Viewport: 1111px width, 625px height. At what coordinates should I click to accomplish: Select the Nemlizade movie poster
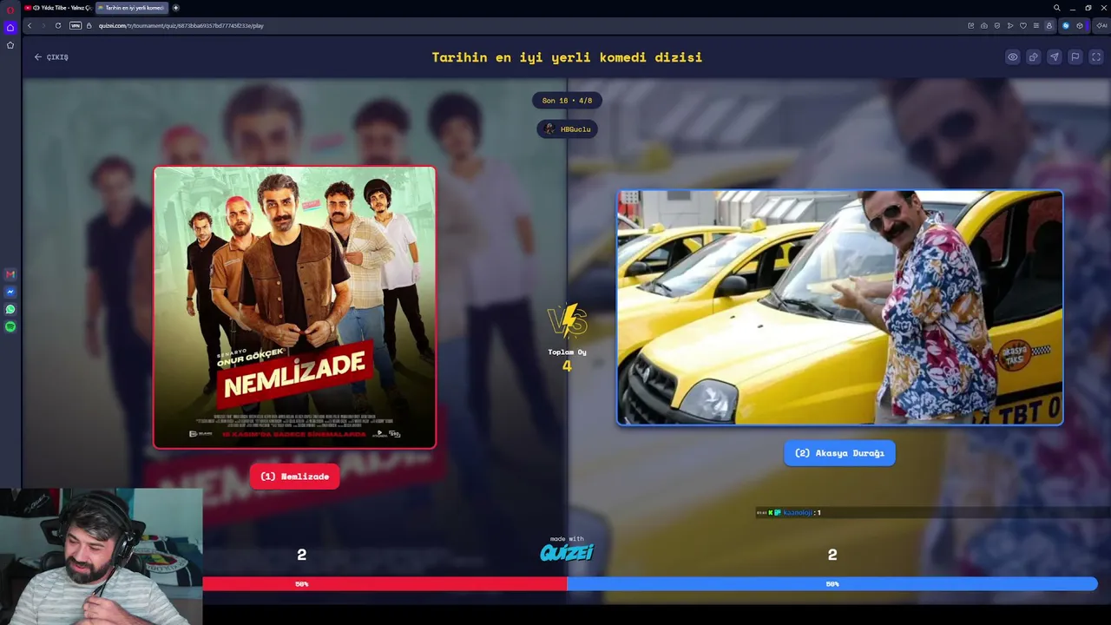[x=295, y=307]
